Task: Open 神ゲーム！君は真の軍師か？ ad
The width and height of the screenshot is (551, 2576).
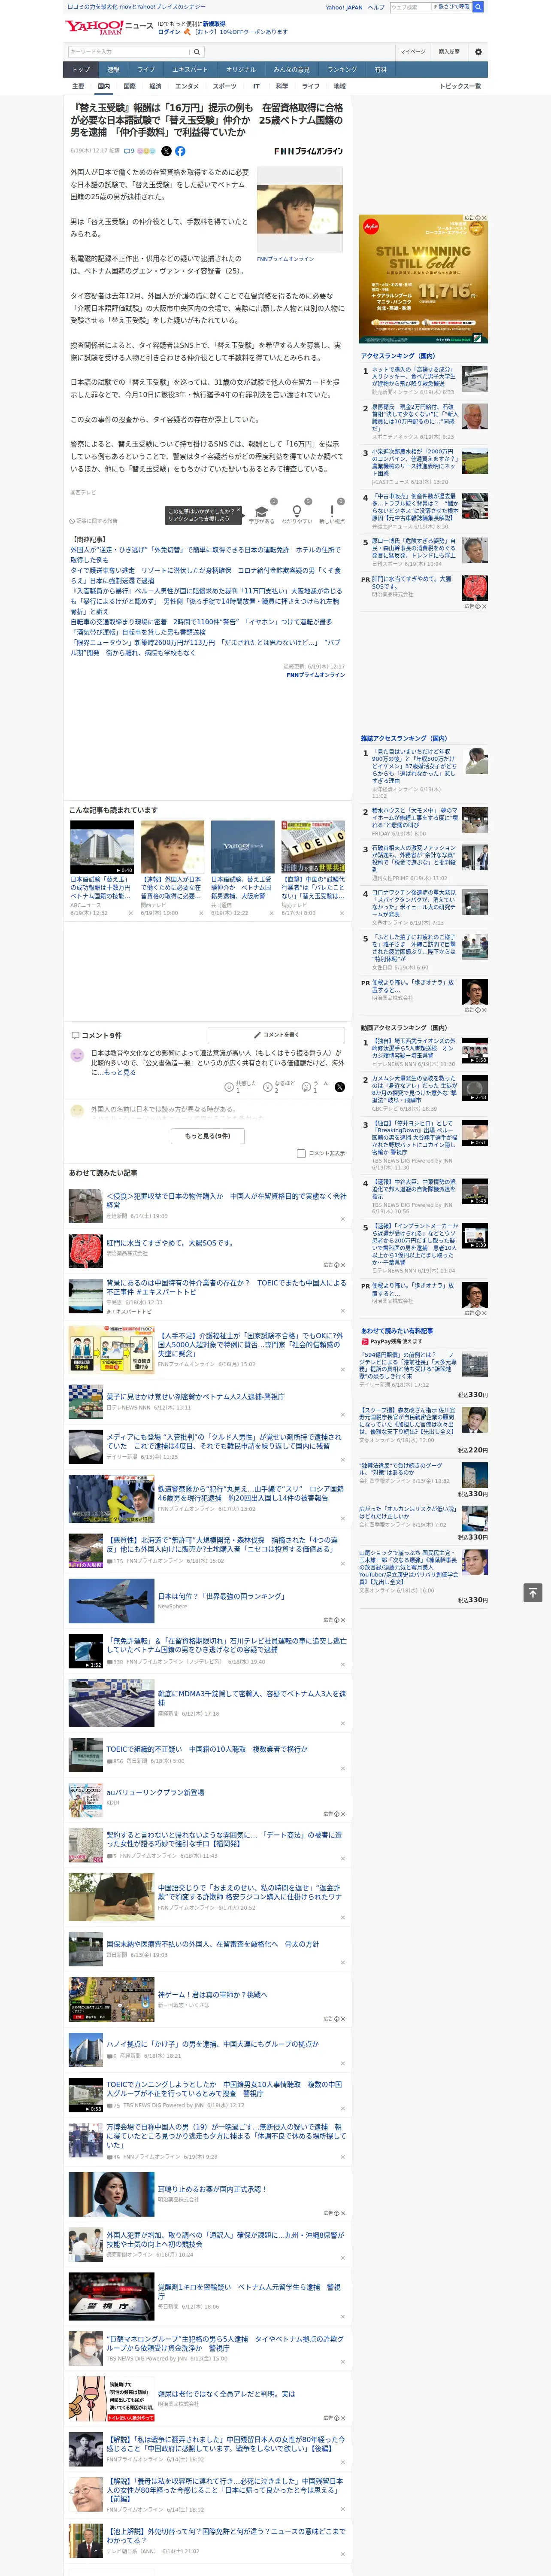Action: (x=213, y=1994)
